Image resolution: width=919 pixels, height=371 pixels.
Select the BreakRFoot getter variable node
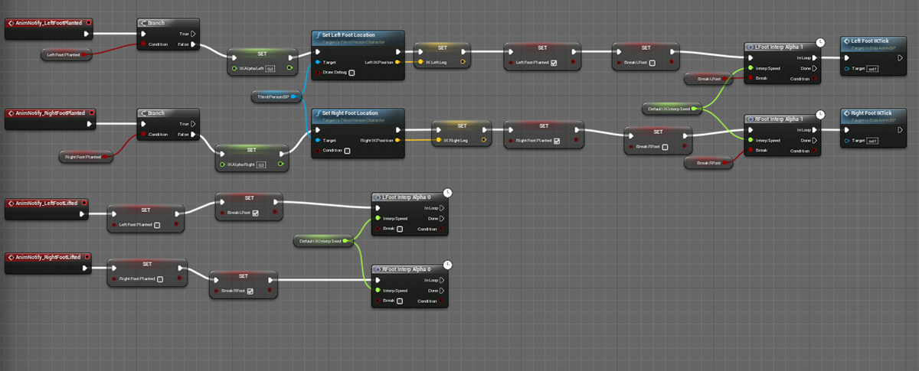point(709,163)
